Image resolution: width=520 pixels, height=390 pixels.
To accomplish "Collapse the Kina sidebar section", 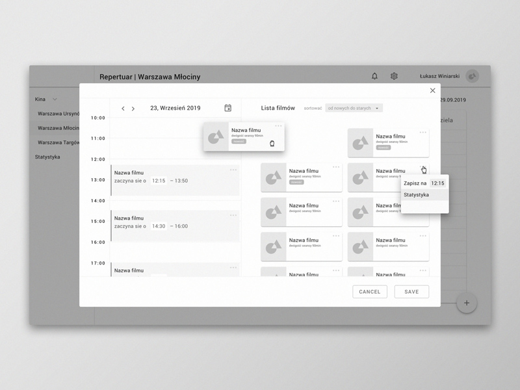I will [55, 99].
